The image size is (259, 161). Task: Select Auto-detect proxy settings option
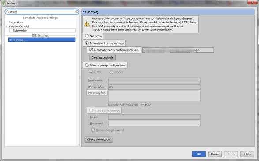[86, 43]
